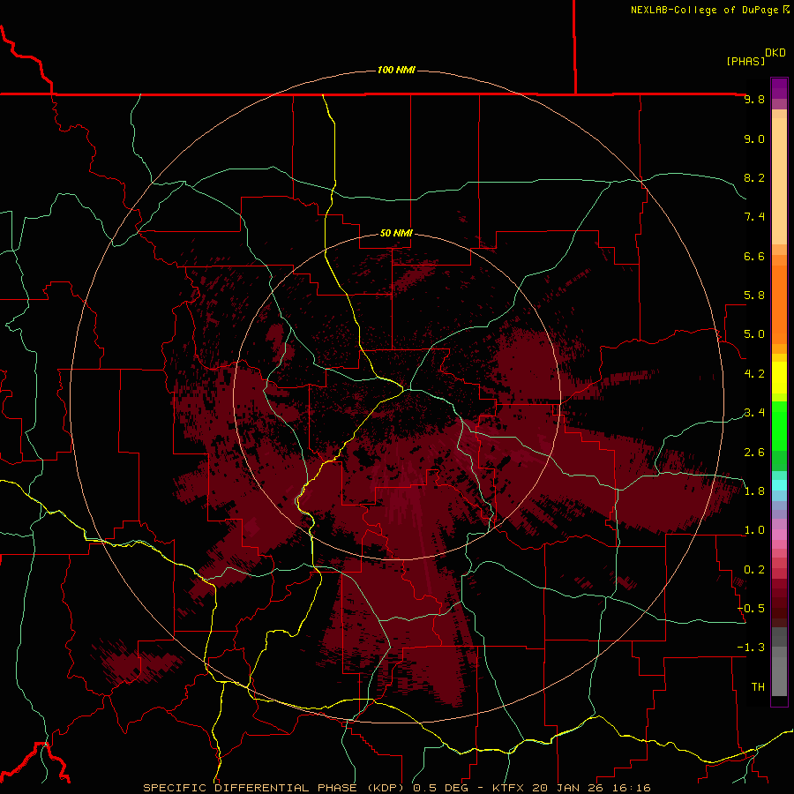Click the purple band atop the color scale
Image resolution: width=794 pixels, height=794 pixels.
(x=779, y=88)
